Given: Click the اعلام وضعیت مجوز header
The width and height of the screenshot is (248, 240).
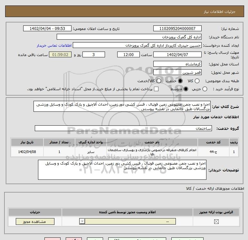Looking at the screenshot, I should (127, 212).
